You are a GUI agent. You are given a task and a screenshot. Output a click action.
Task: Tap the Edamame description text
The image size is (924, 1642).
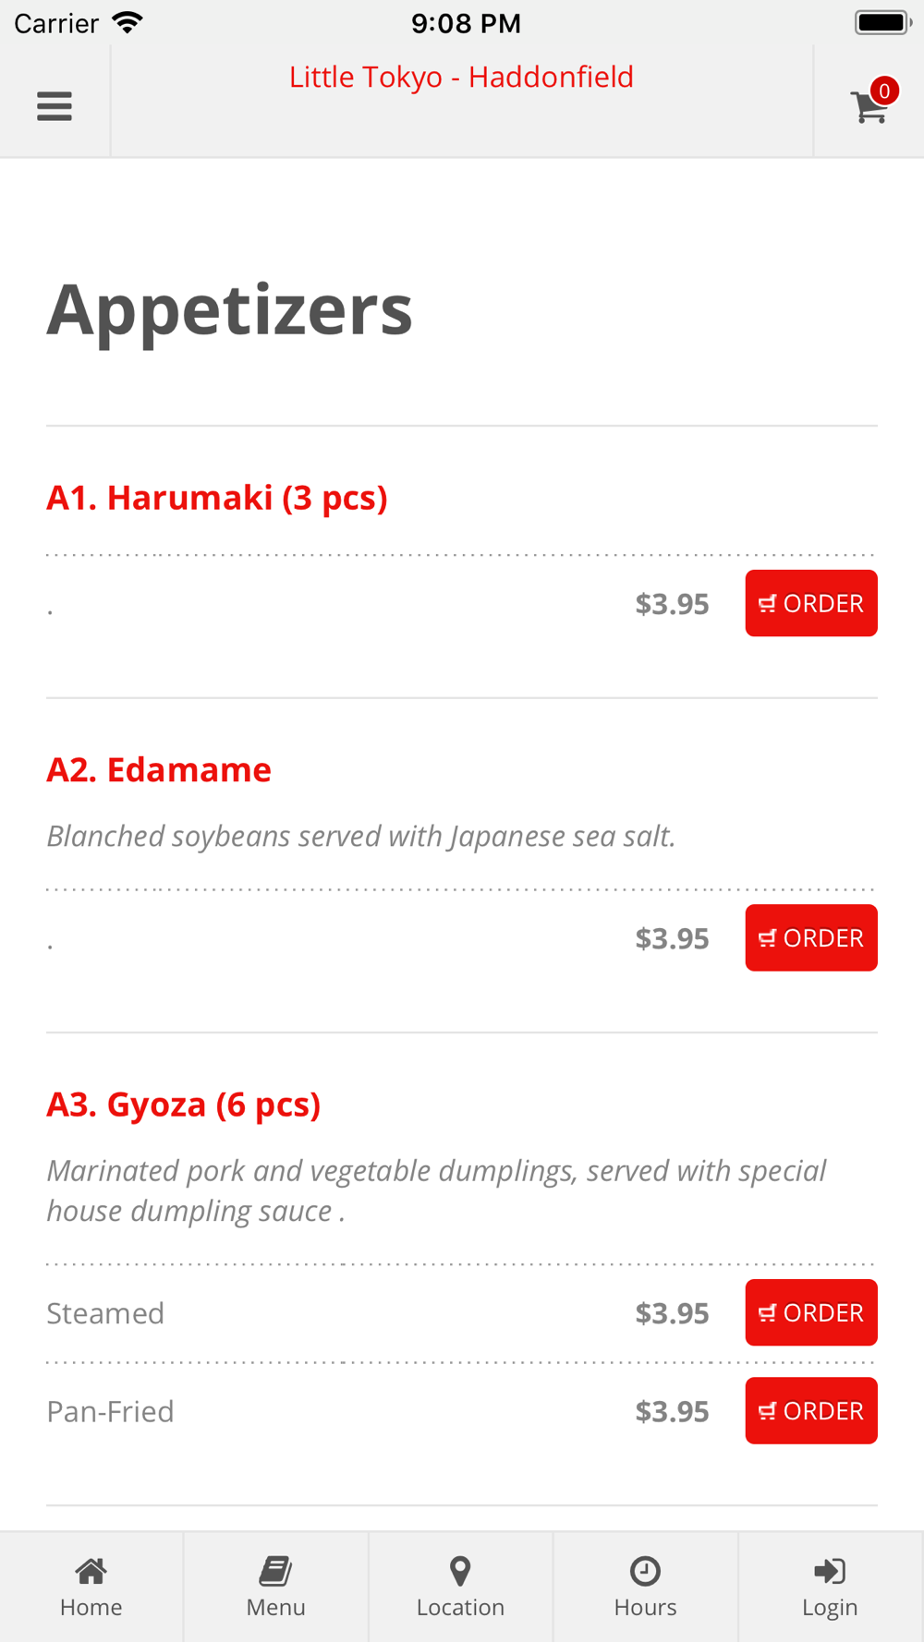click(x=361, y=836)
